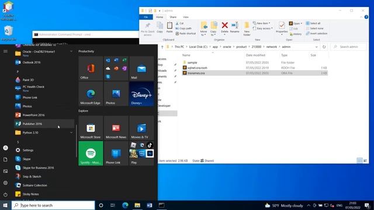This screenshot has height=210, width=374.
Task: Open Publisher 2016 from app list
Action: click(x=44, y=124)
